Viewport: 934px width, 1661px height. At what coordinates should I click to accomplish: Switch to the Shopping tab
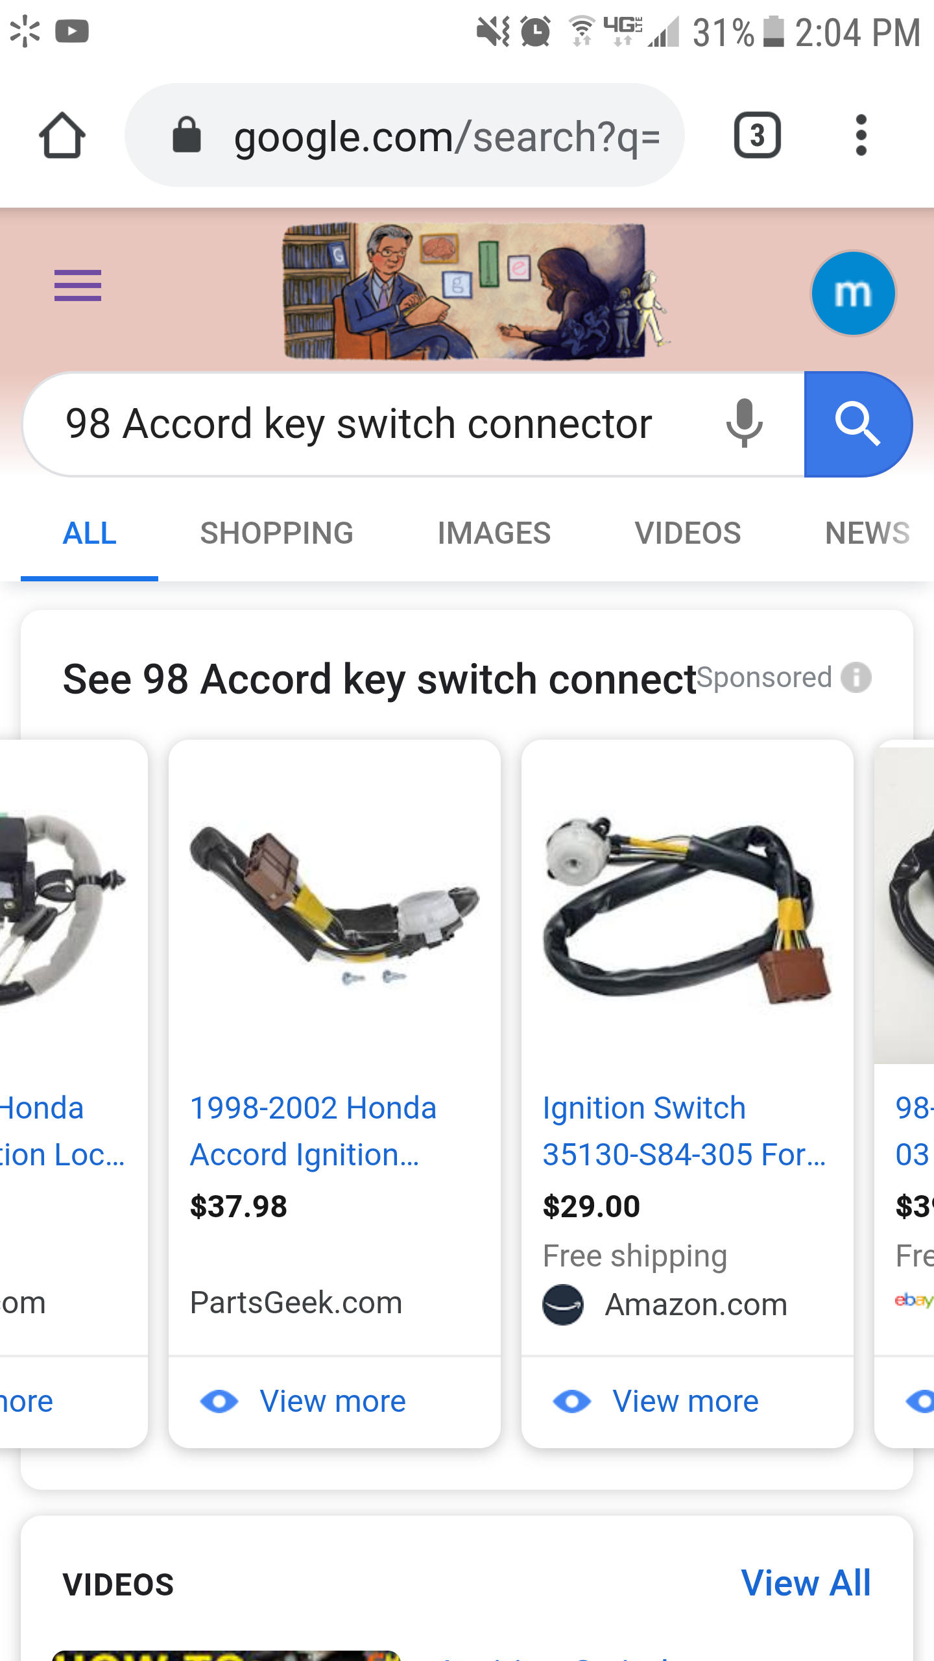coord(276,533)
